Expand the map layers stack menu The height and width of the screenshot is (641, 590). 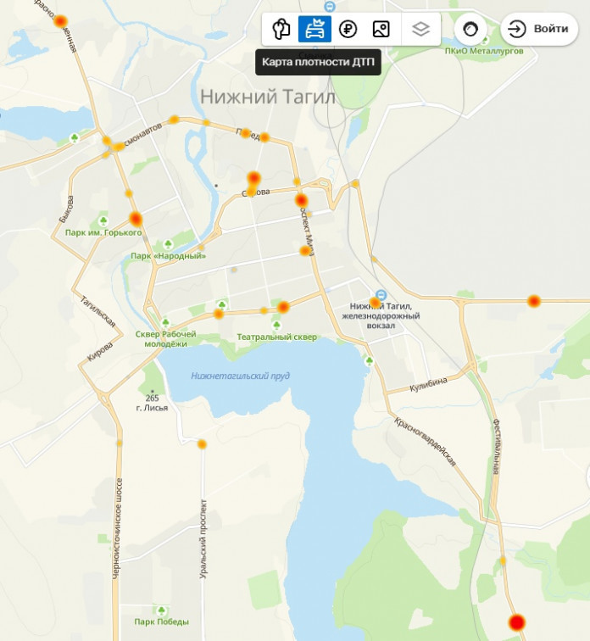[x=420, y=29]
